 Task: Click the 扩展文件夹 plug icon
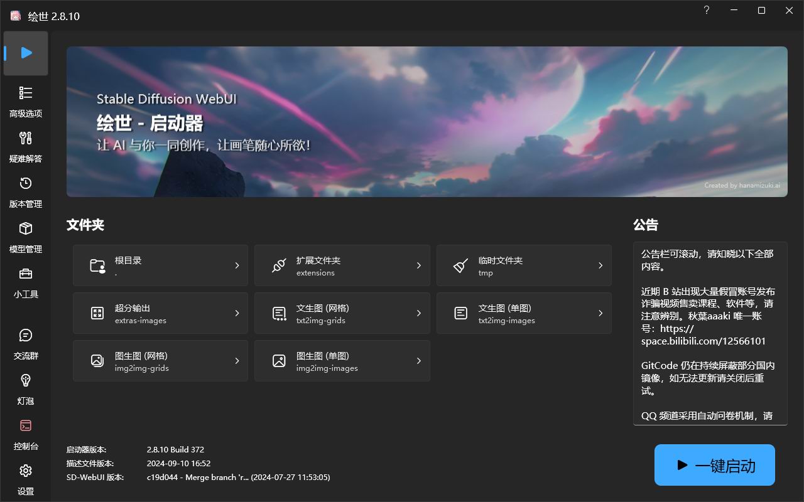pyautogui.click(x=279, y=265)
